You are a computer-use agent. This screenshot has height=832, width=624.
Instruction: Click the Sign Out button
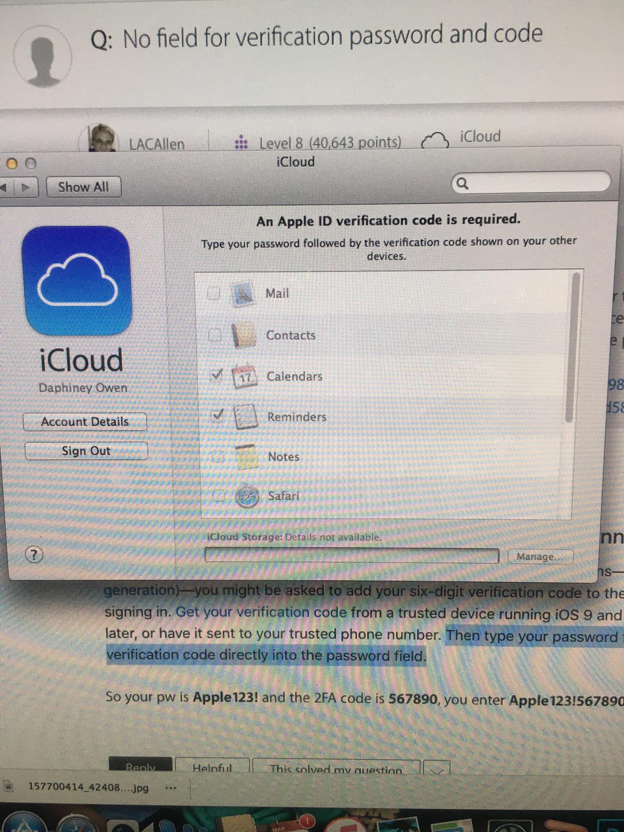86,451
